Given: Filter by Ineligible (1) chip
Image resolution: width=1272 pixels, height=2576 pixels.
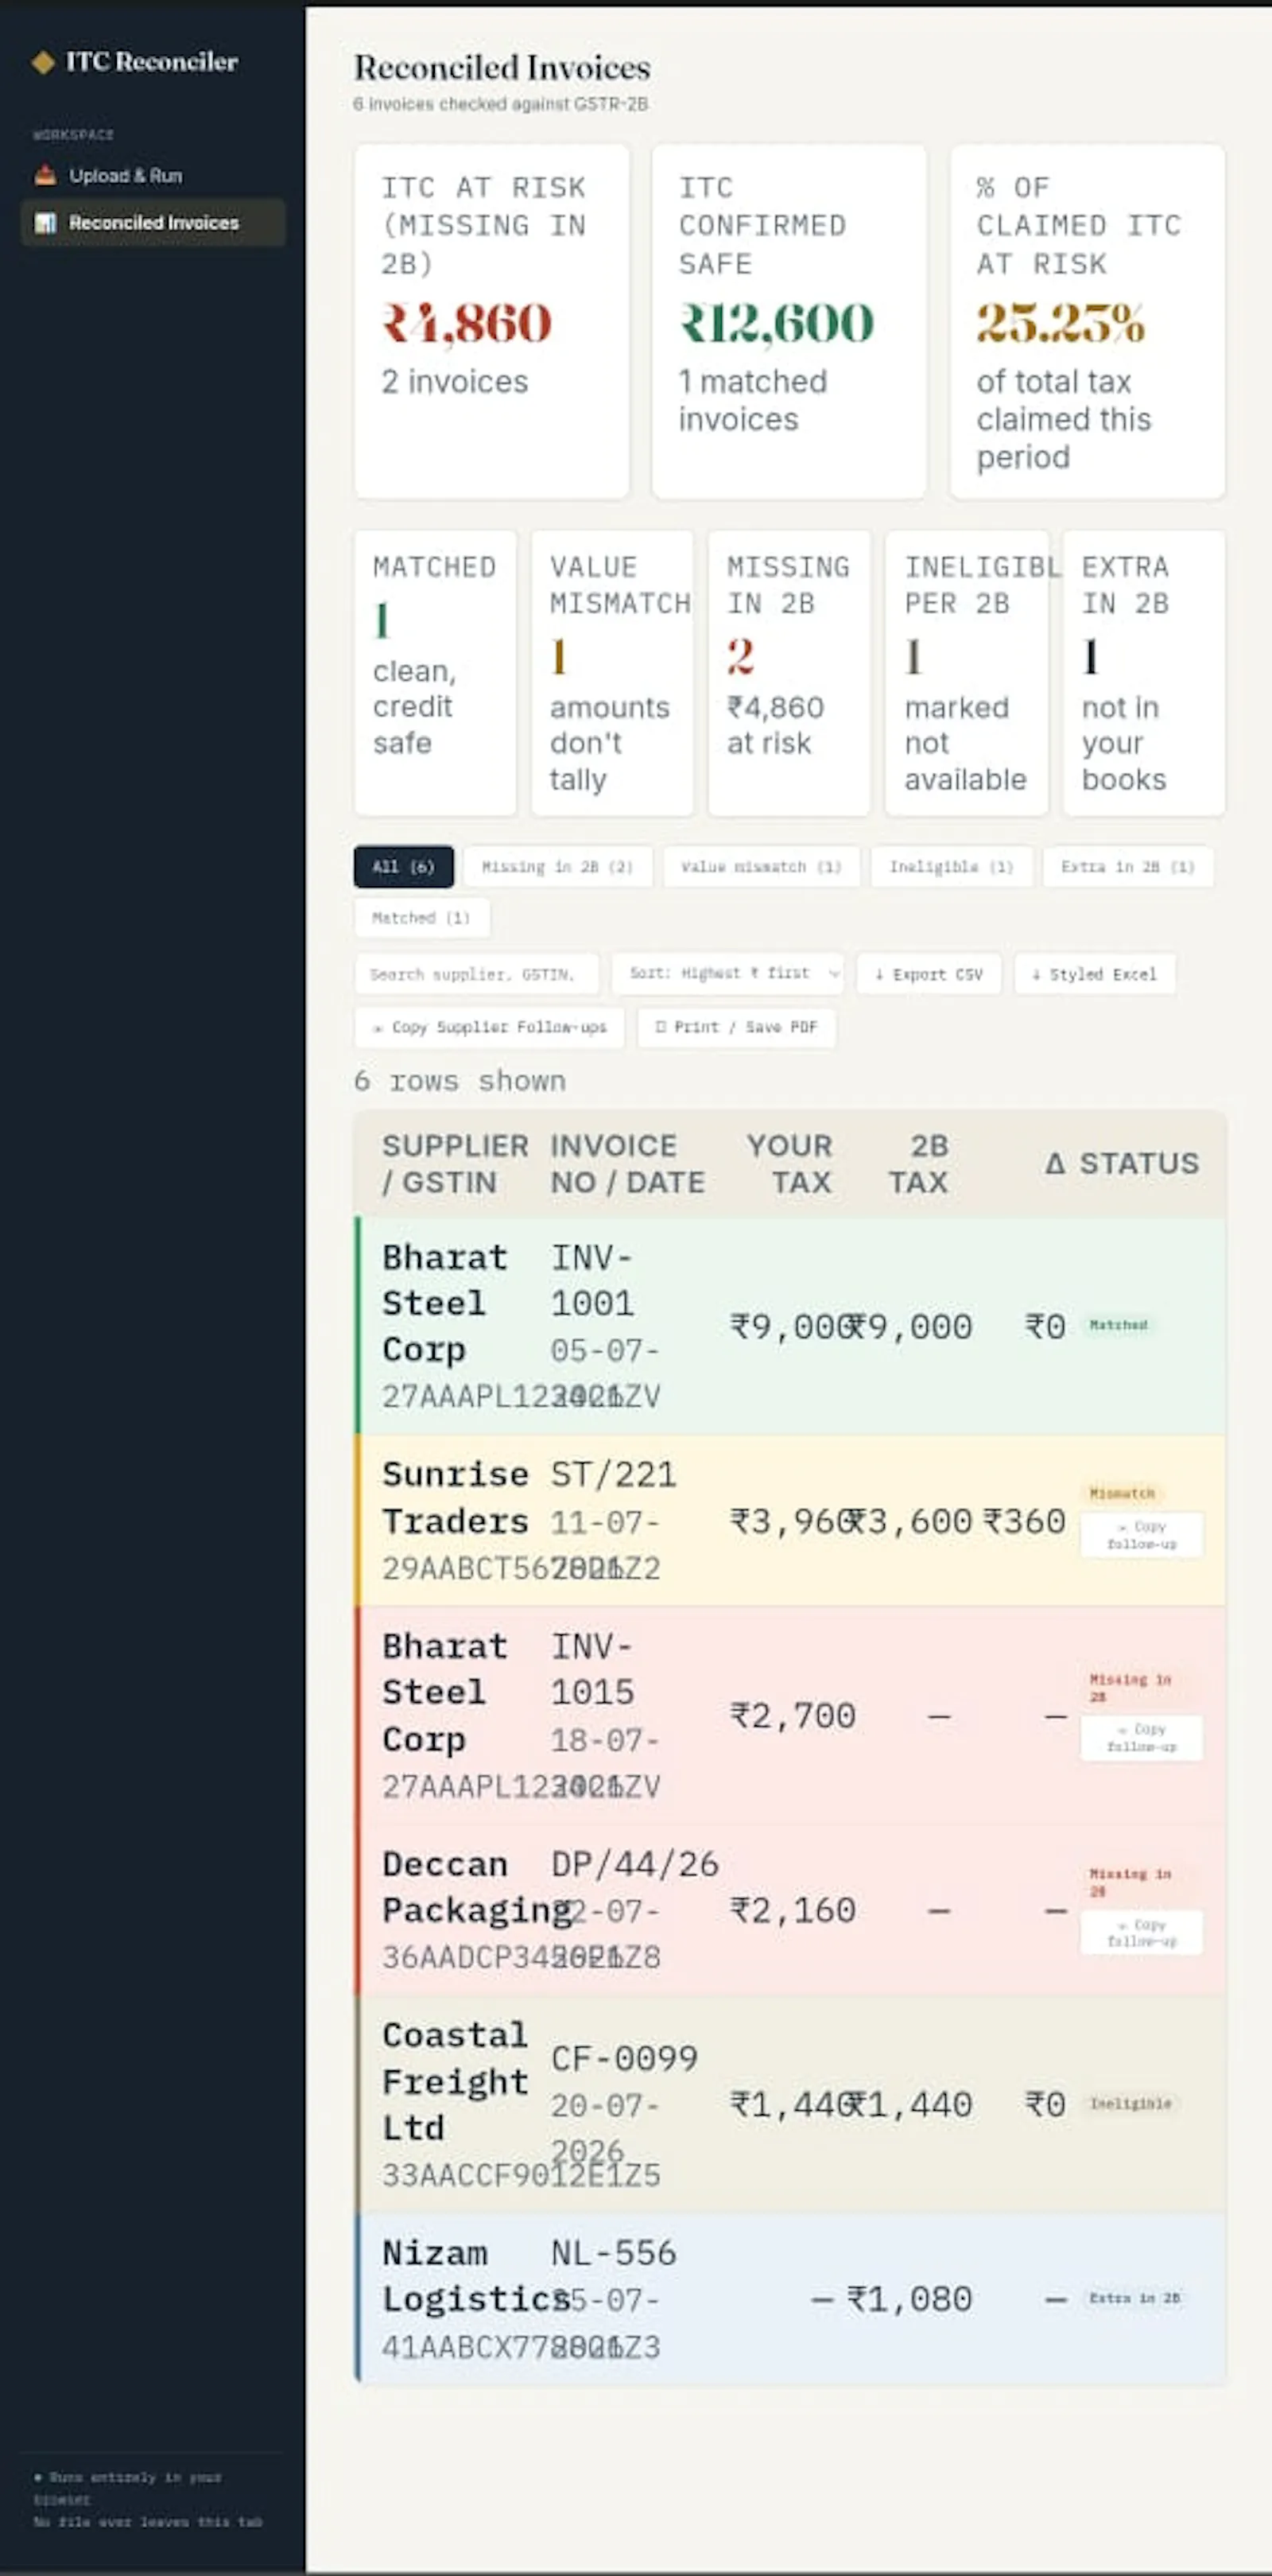Looking at the screenshot, I should coord(951,866).
